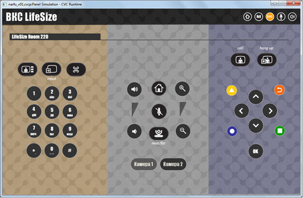Click the volume level wedge indicator

point(135,110)
